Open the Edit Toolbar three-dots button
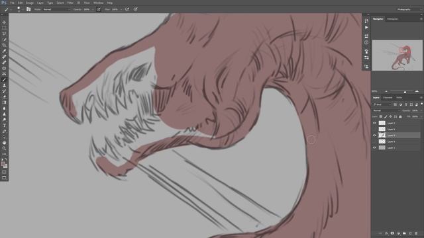The height and width of the screenshot is (238, 424). pyautogui.click(x=4, y=154)
